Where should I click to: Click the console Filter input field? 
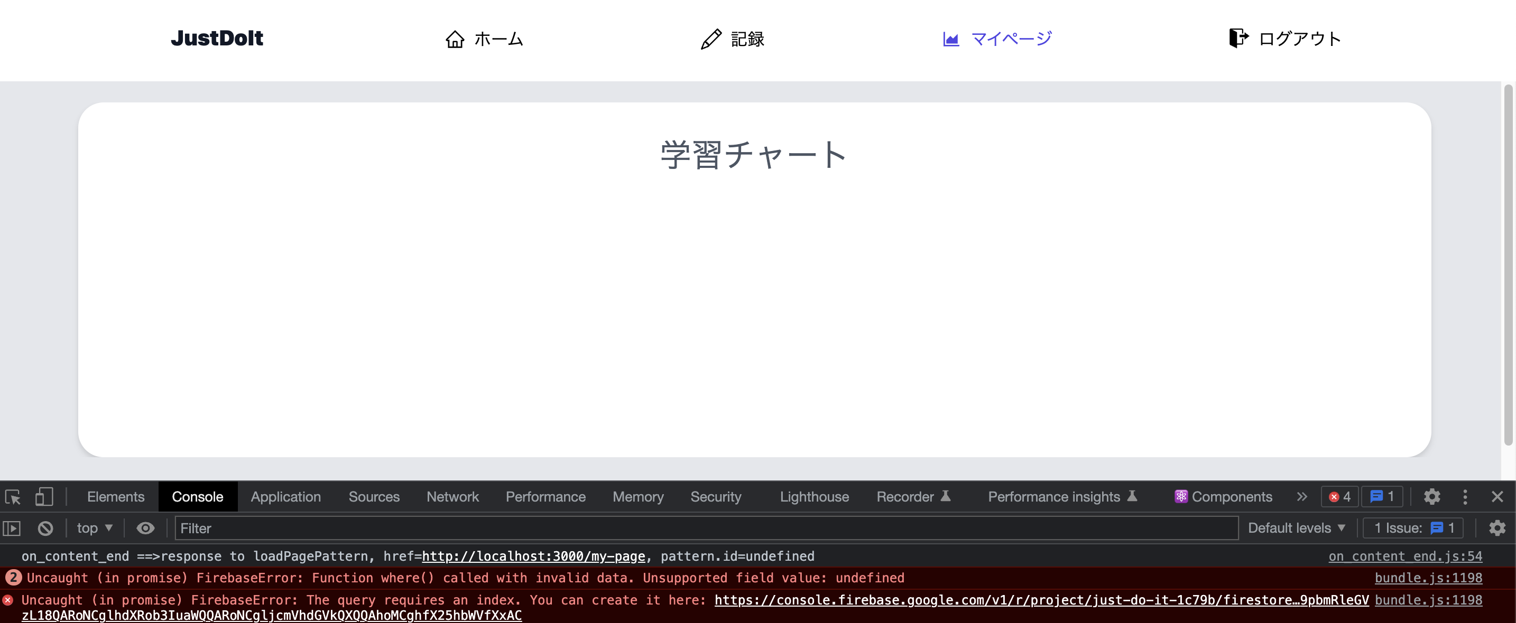(706, 528)
